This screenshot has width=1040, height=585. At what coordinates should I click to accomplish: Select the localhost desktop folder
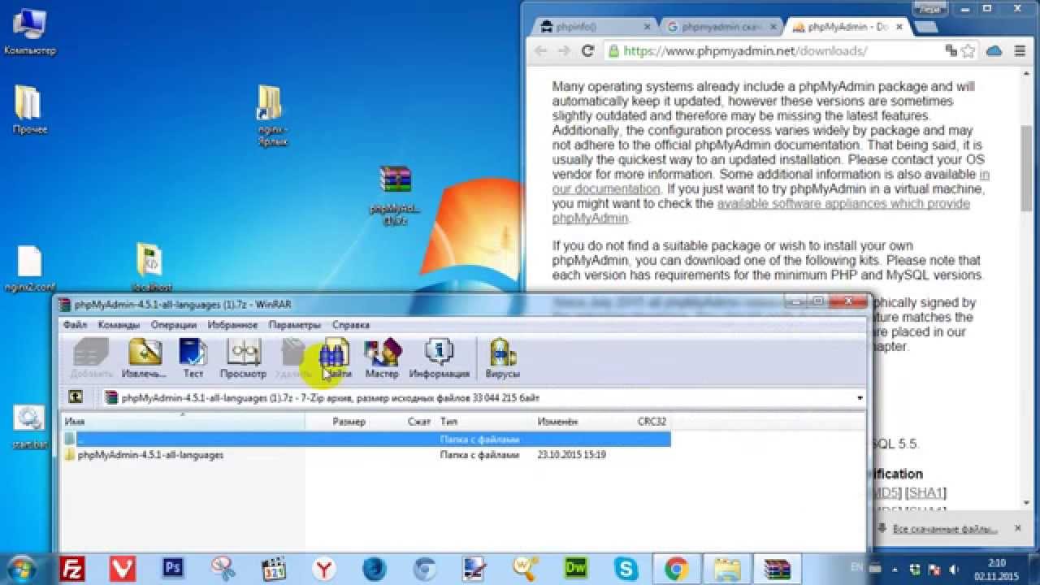click(x=152, y=268)
